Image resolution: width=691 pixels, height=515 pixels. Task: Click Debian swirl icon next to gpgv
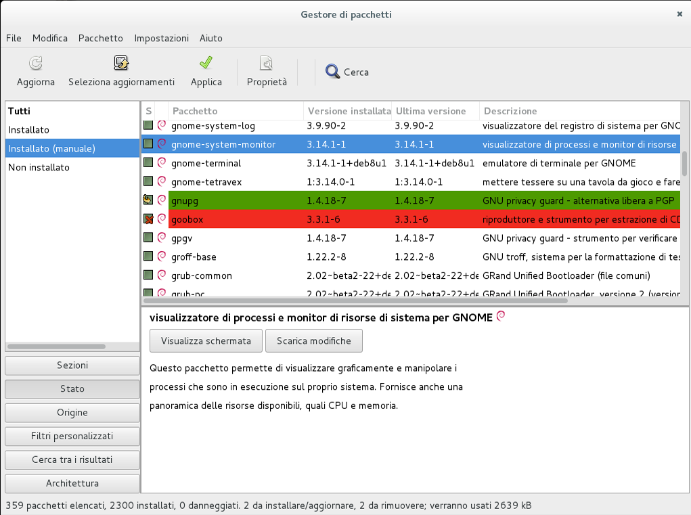click(162, 238)
